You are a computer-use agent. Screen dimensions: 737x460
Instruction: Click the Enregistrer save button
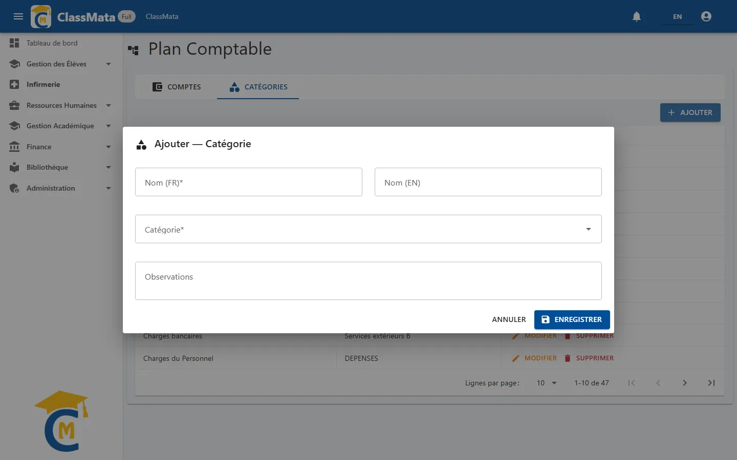click(x=572, y=319)
